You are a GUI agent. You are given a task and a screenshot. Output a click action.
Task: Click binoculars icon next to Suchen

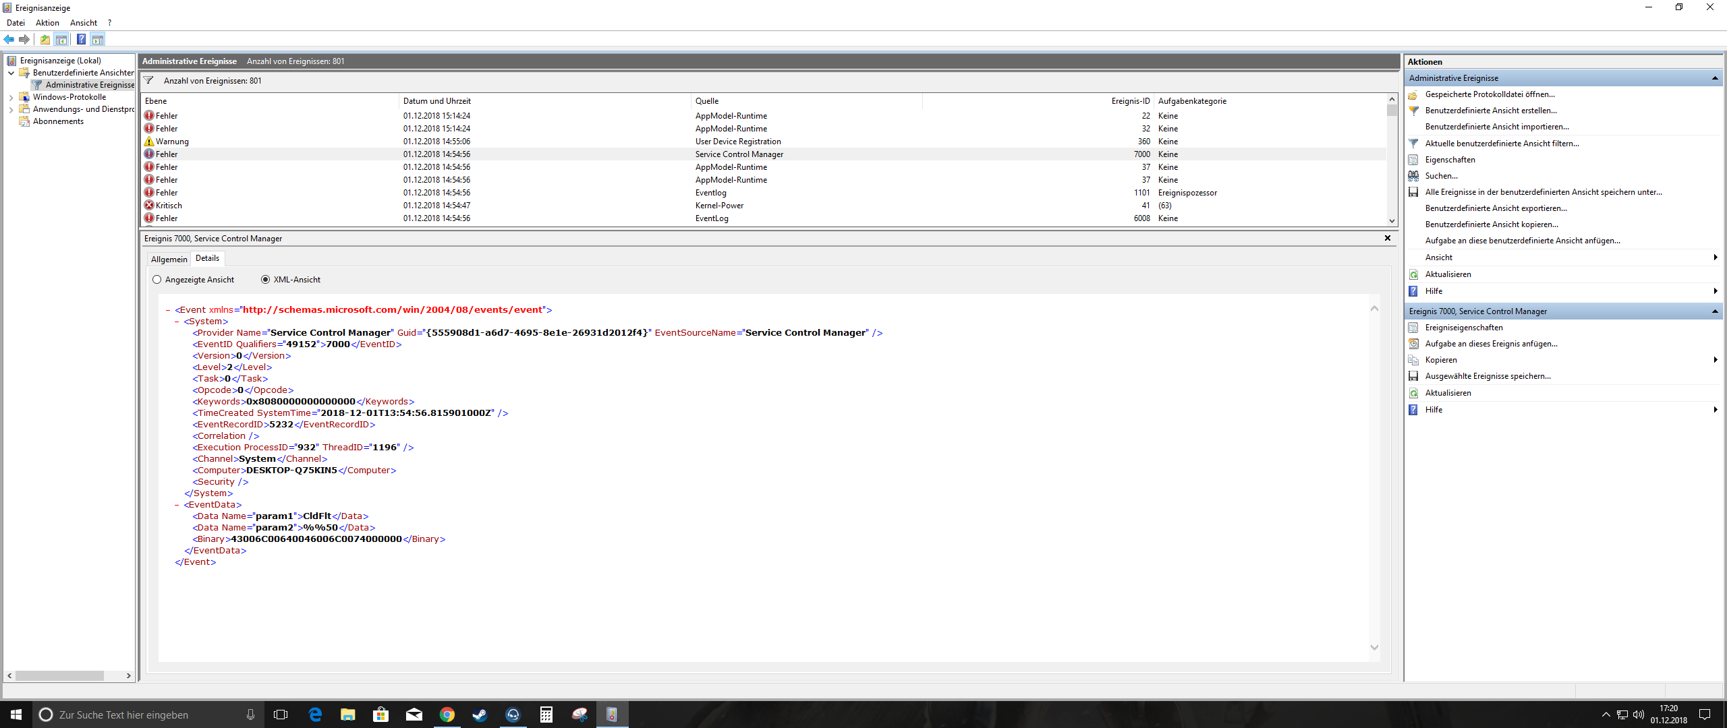click(x=1413, y=176)
